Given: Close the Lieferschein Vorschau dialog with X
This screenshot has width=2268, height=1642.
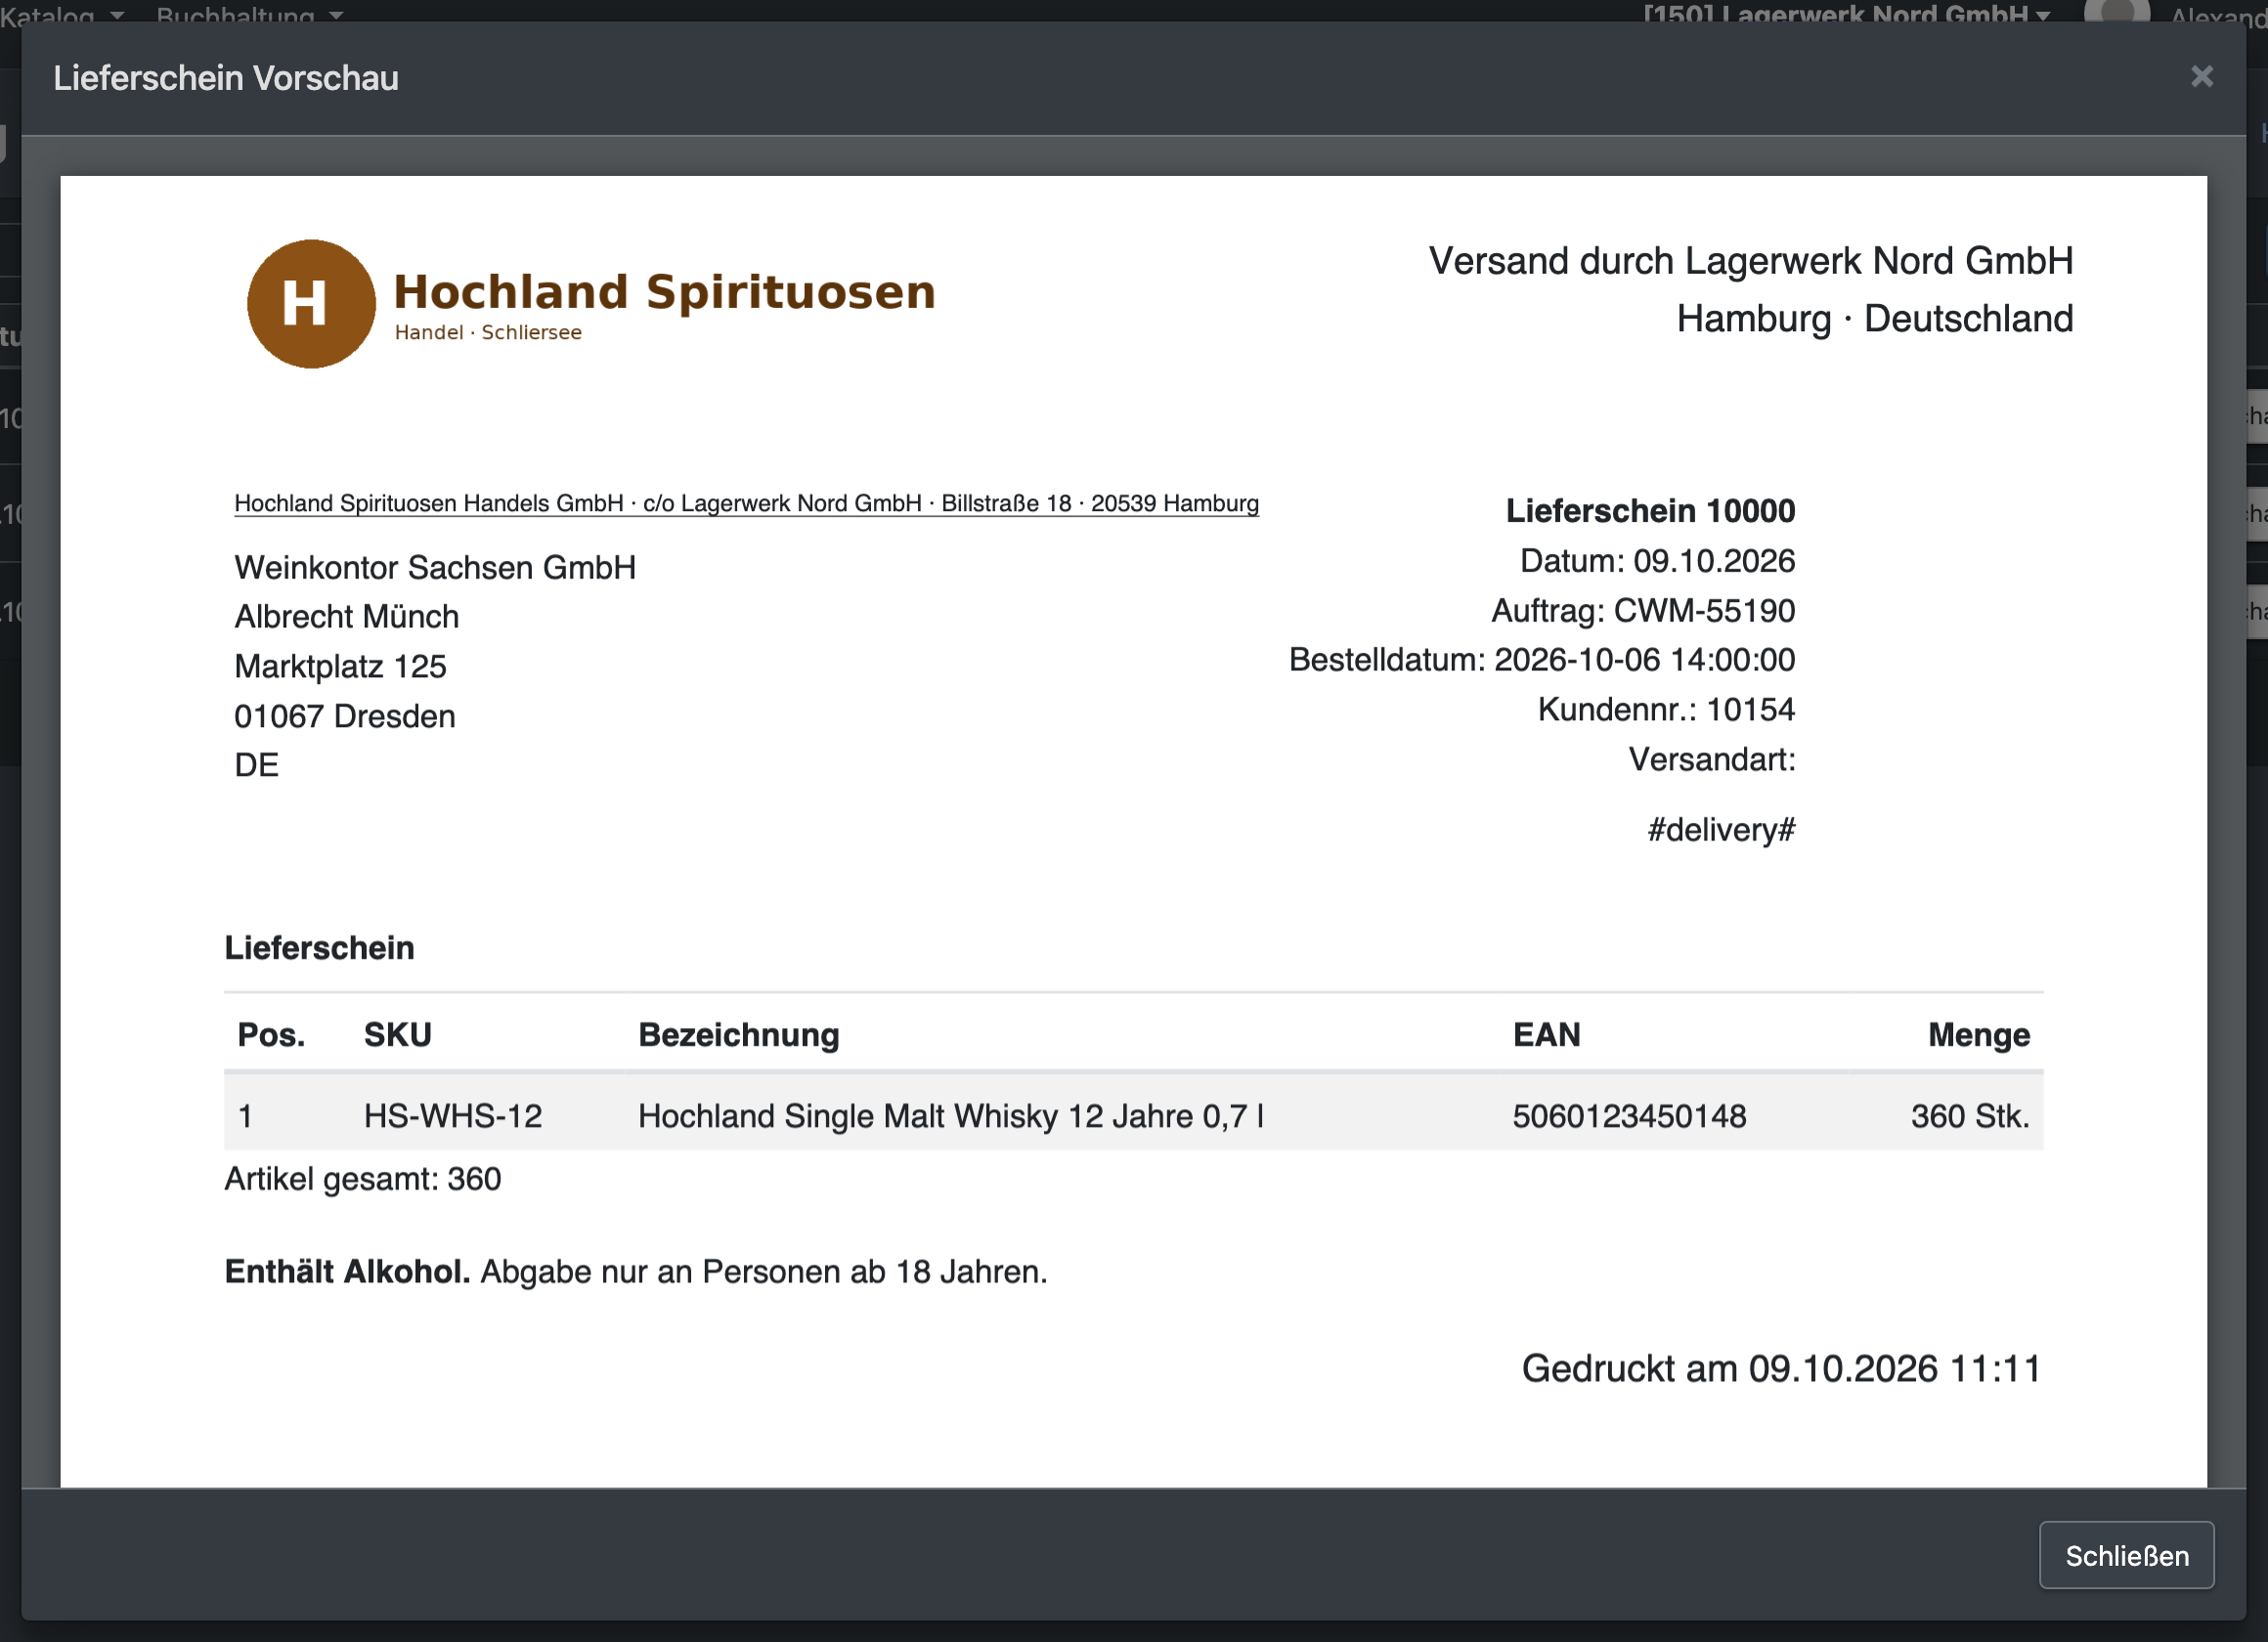Looking at the screenshot, I should 2201,77.
